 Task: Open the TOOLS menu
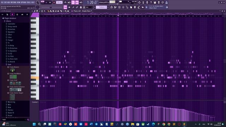(x=29, y=2)
